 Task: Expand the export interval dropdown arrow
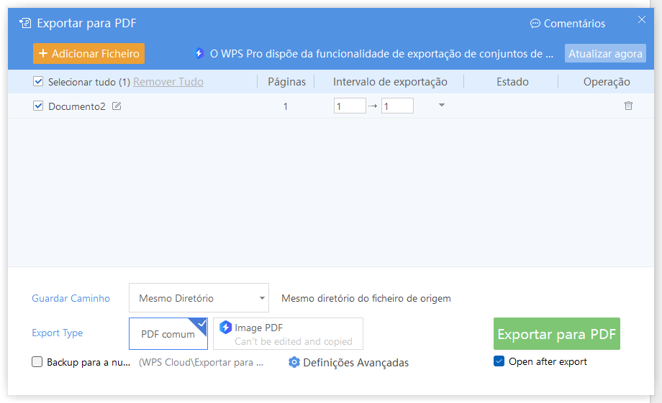tap(442, 105)
